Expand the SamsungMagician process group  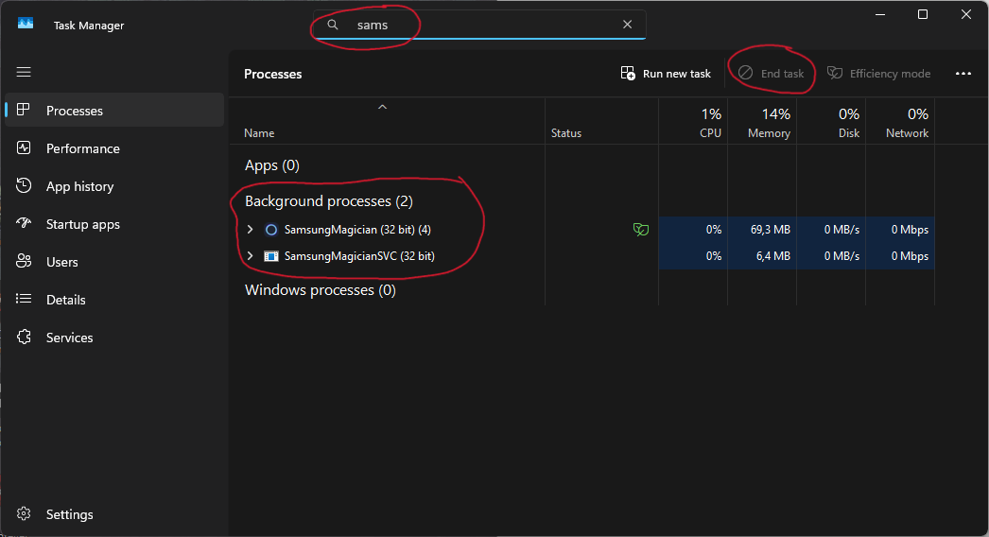pos(250,230)
